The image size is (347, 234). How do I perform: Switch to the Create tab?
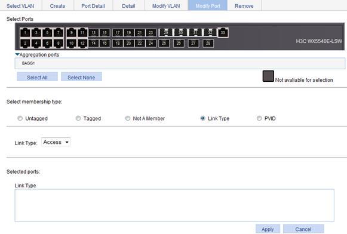click(57, 6)
